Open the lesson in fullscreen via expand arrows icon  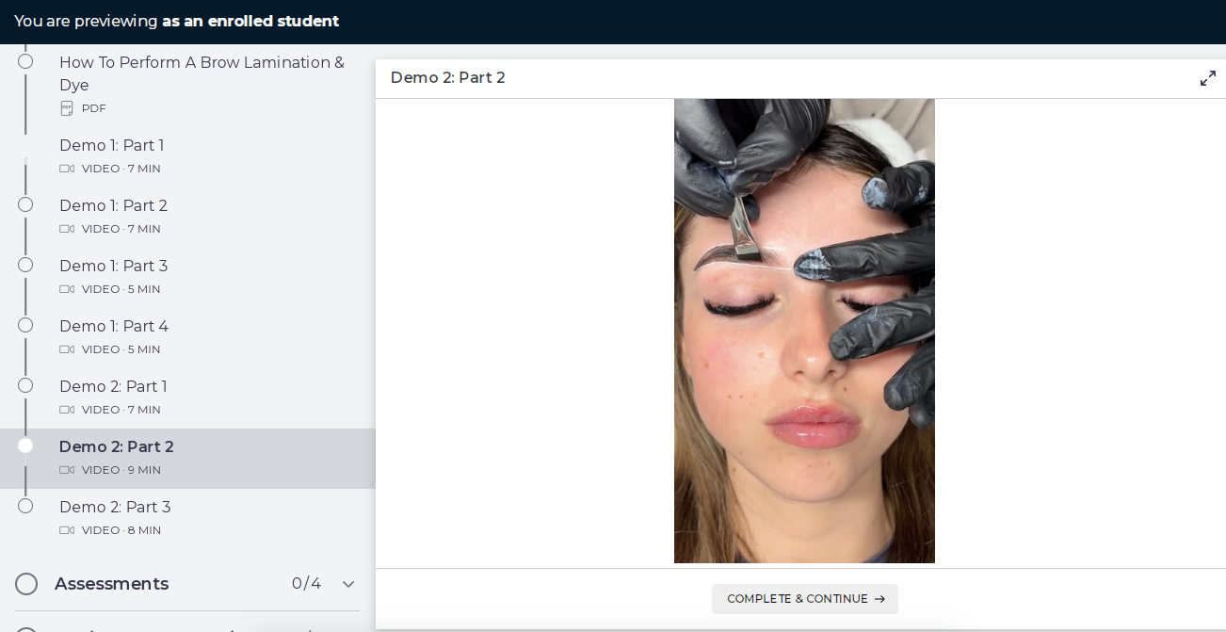[1208, 78]
